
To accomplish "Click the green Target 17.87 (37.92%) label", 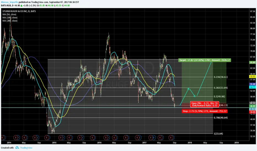I will click(205, 60).
